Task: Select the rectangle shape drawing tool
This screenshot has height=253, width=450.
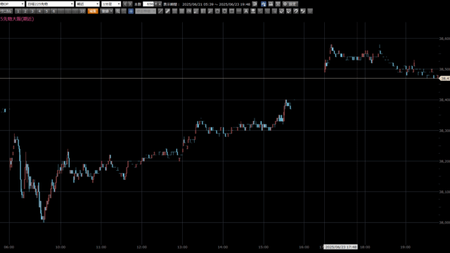Action: 231,11
